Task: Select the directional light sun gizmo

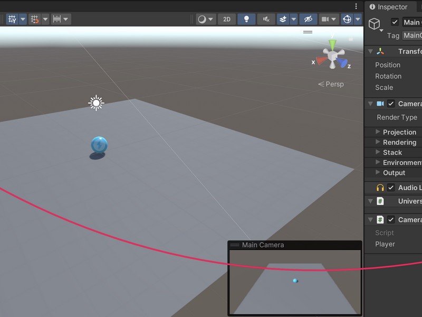Action: point(95,102)
